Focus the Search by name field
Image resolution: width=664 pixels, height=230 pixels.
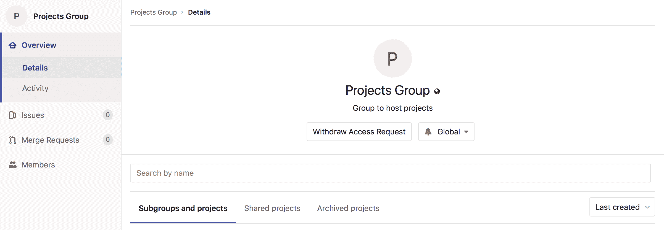click(x=390, y=173)
